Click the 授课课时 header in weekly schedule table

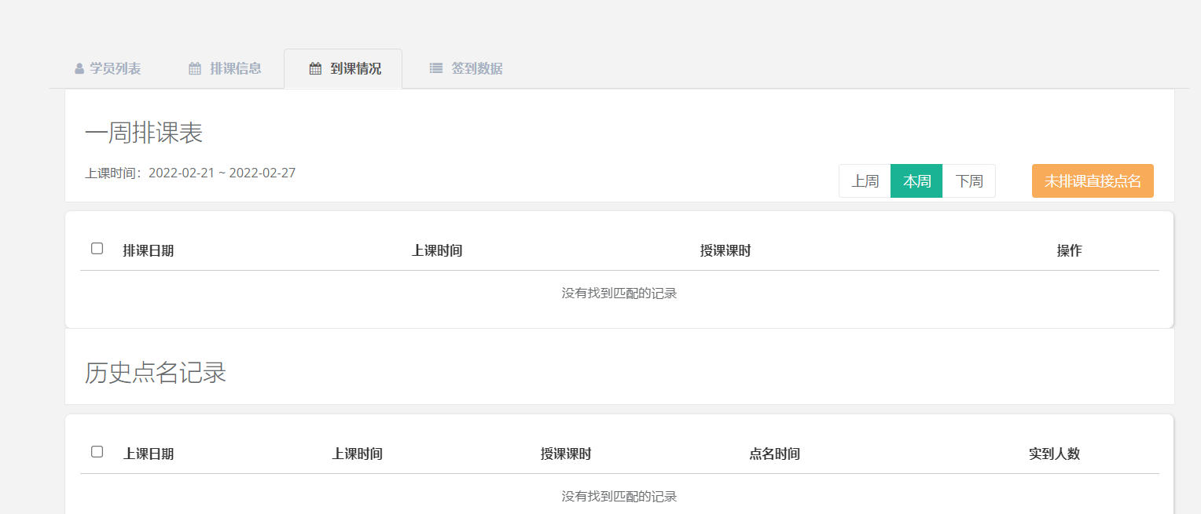click(x=725, y=251)
